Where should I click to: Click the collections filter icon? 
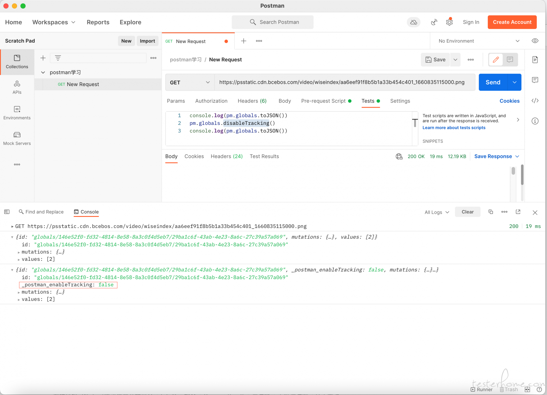[x=58, y=58]
